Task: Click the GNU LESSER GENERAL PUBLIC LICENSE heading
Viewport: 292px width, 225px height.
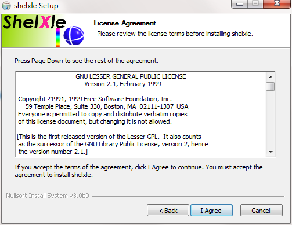Action: tap(131, 76)
